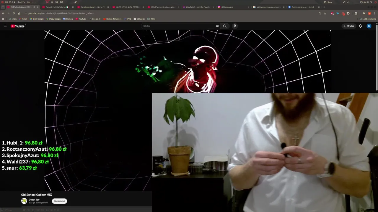Select the youtube.com address bar URL
The height and width of the screenshot is (212, 378).
[61, 13]
